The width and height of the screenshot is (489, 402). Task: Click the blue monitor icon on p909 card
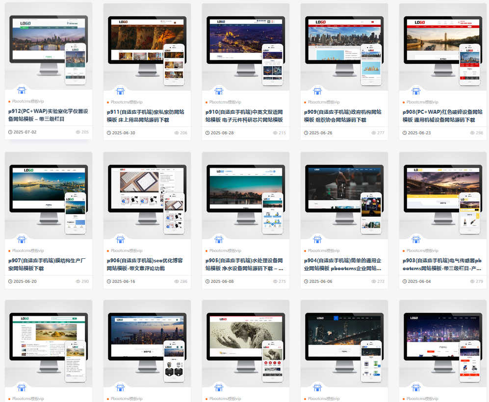pos(317,91)
